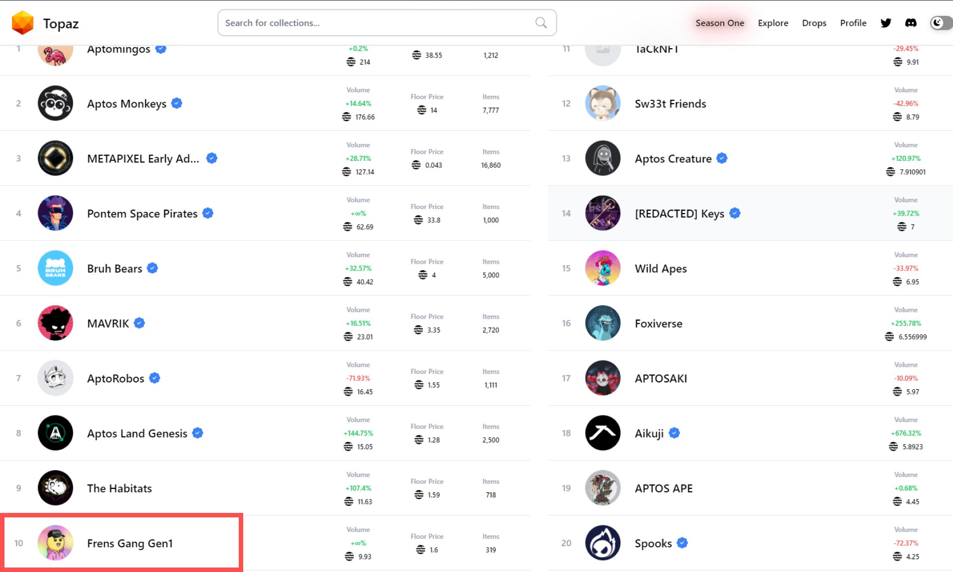Click Aptos Land Genesis +144.75% change

[x=358, y=433]
